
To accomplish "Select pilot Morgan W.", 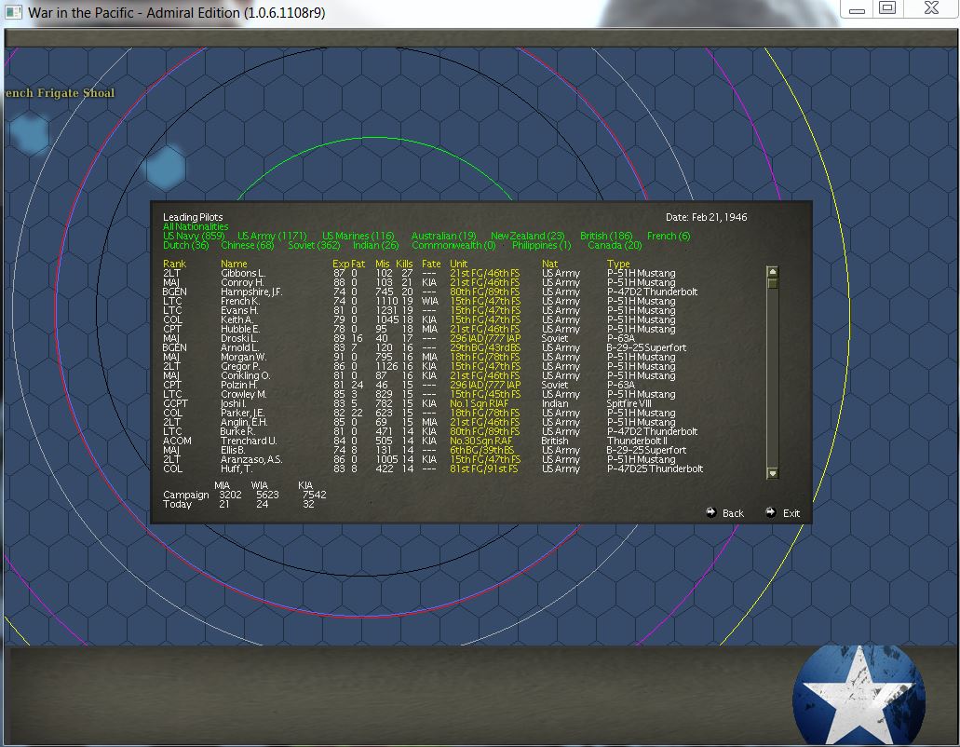I will 243,357.
